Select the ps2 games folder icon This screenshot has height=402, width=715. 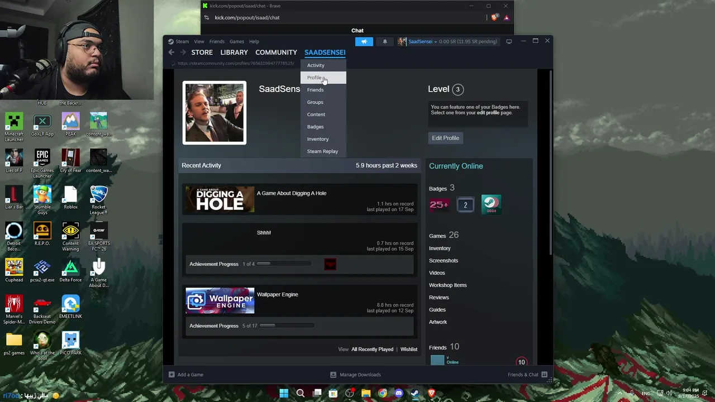point(14,343)
